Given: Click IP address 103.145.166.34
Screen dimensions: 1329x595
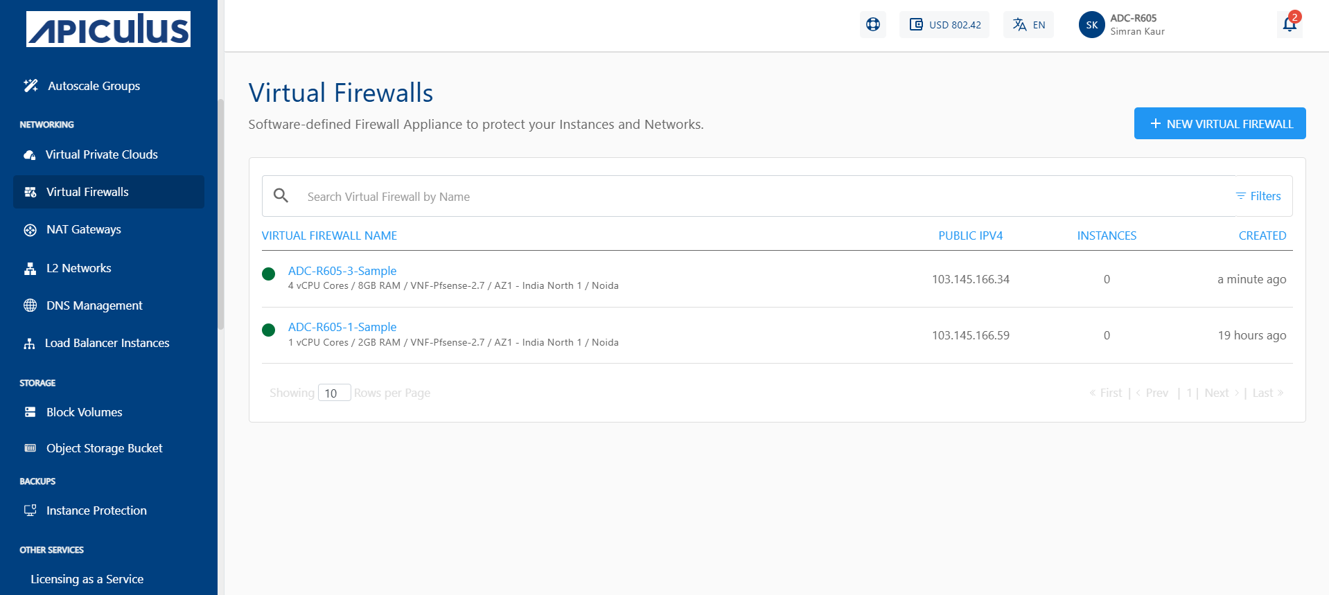Looking at the screenshot, I should [x=970, y=279].
